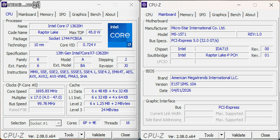
Task: Click the REV:1.0 field
Action: point(255,34)
